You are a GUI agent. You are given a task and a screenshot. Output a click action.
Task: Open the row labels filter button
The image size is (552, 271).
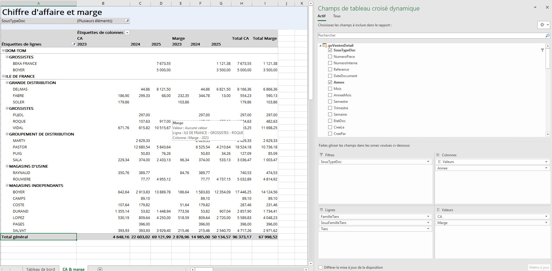74,44
